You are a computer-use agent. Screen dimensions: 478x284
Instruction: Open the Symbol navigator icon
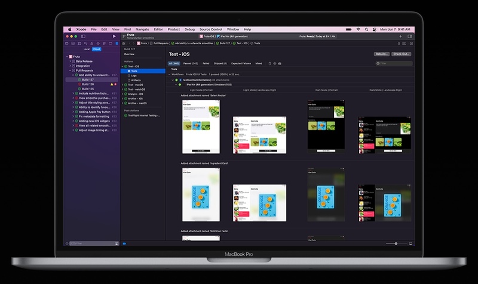[79, 44]
